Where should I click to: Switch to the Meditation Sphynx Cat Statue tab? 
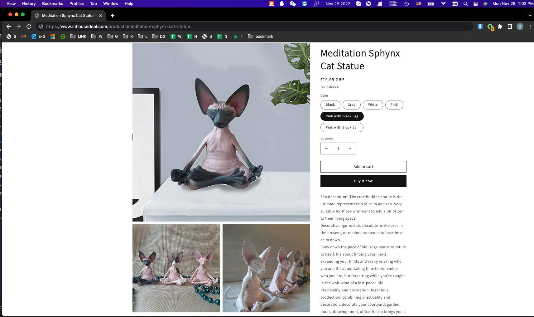tap(65, 15)
